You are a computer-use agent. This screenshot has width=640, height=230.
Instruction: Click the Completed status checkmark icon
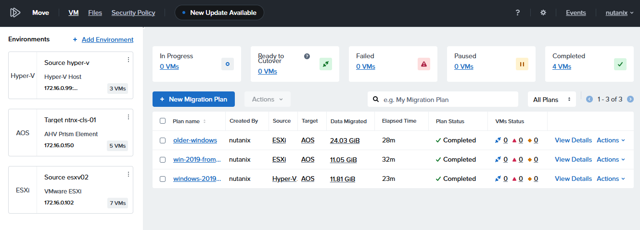click(x=620, y=64)
